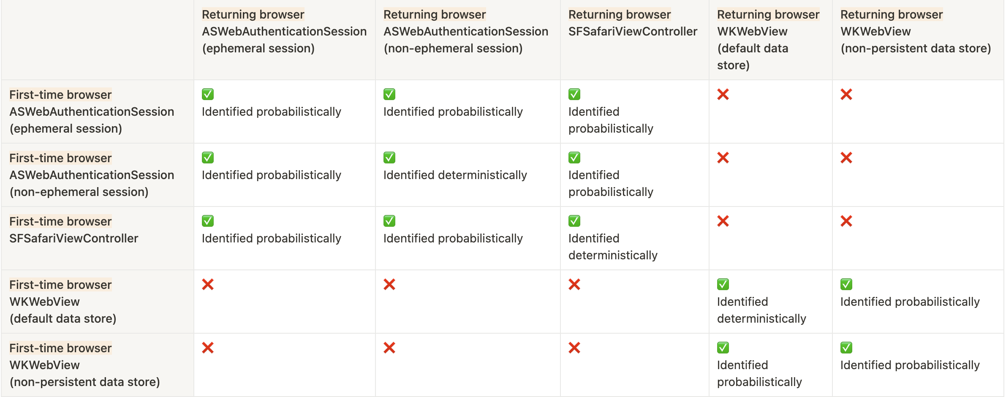Click green check in WKWebView default row, default data store column
Viewport: 1006px width, 397px height.
click(723, 284)
